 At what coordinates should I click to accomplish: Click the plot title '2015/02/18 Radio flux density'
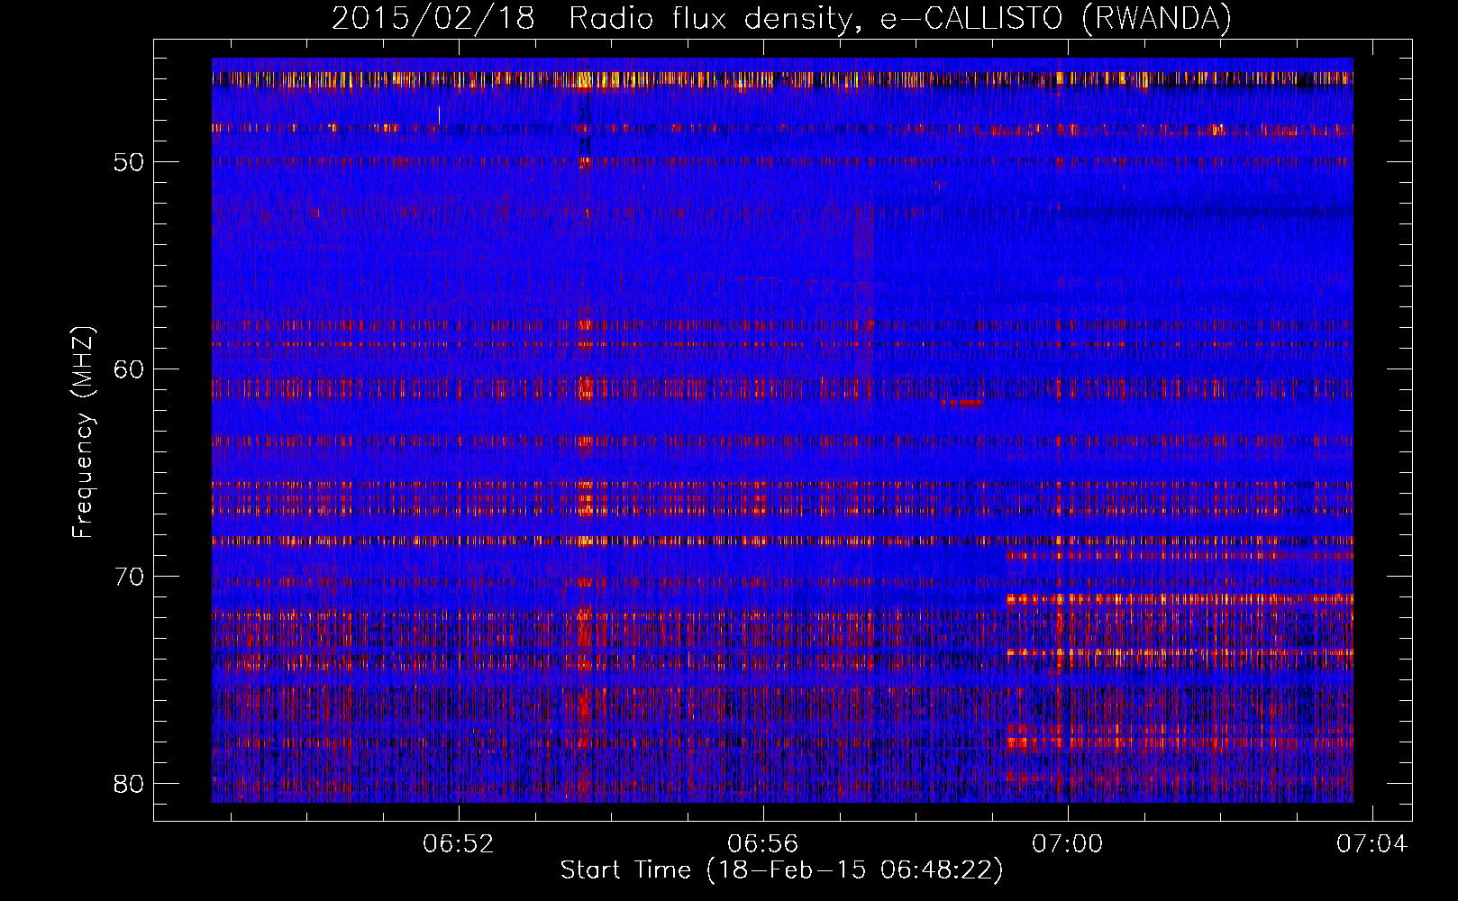click(781, 19)
